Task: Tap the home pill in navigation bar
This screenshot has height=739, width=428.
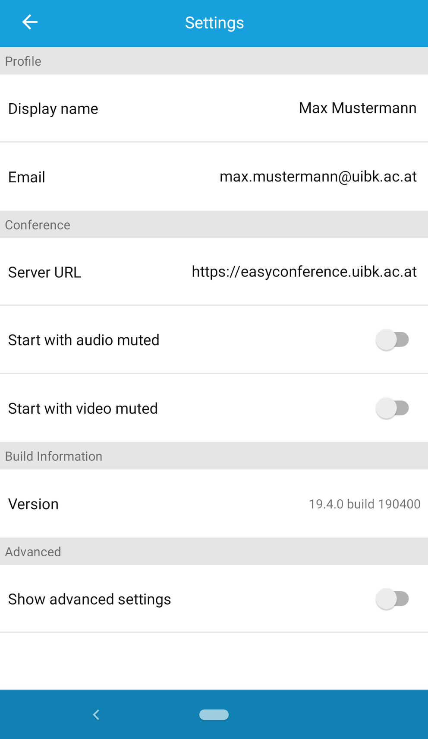Action: [x=214, y=715]
